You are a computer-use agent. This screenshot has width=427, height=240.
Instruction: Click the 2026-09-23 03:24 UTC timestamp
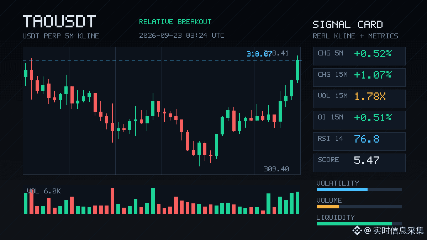[x=181, y=35]
